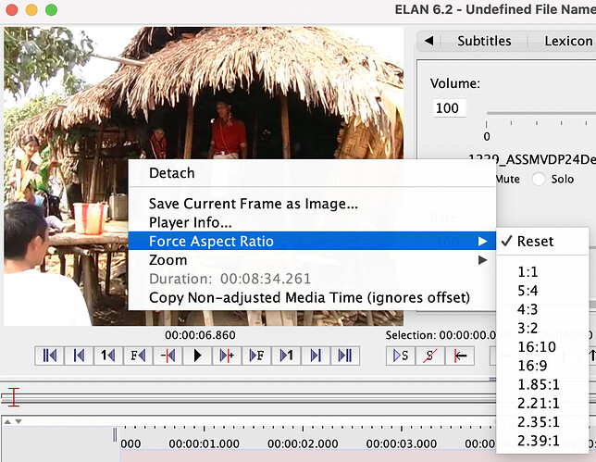This screenshot has width=596, height=462.
Task: Click the left tab scroll arrow
Action: coord(428,41)
